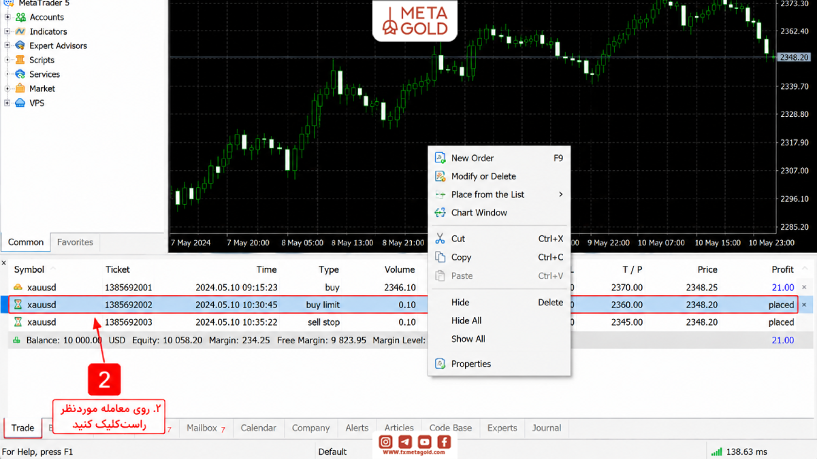This screenshot has width=817, height=459.
Task: Click the gold icon on ticket 1385692001 row
Action: (18, 288)
